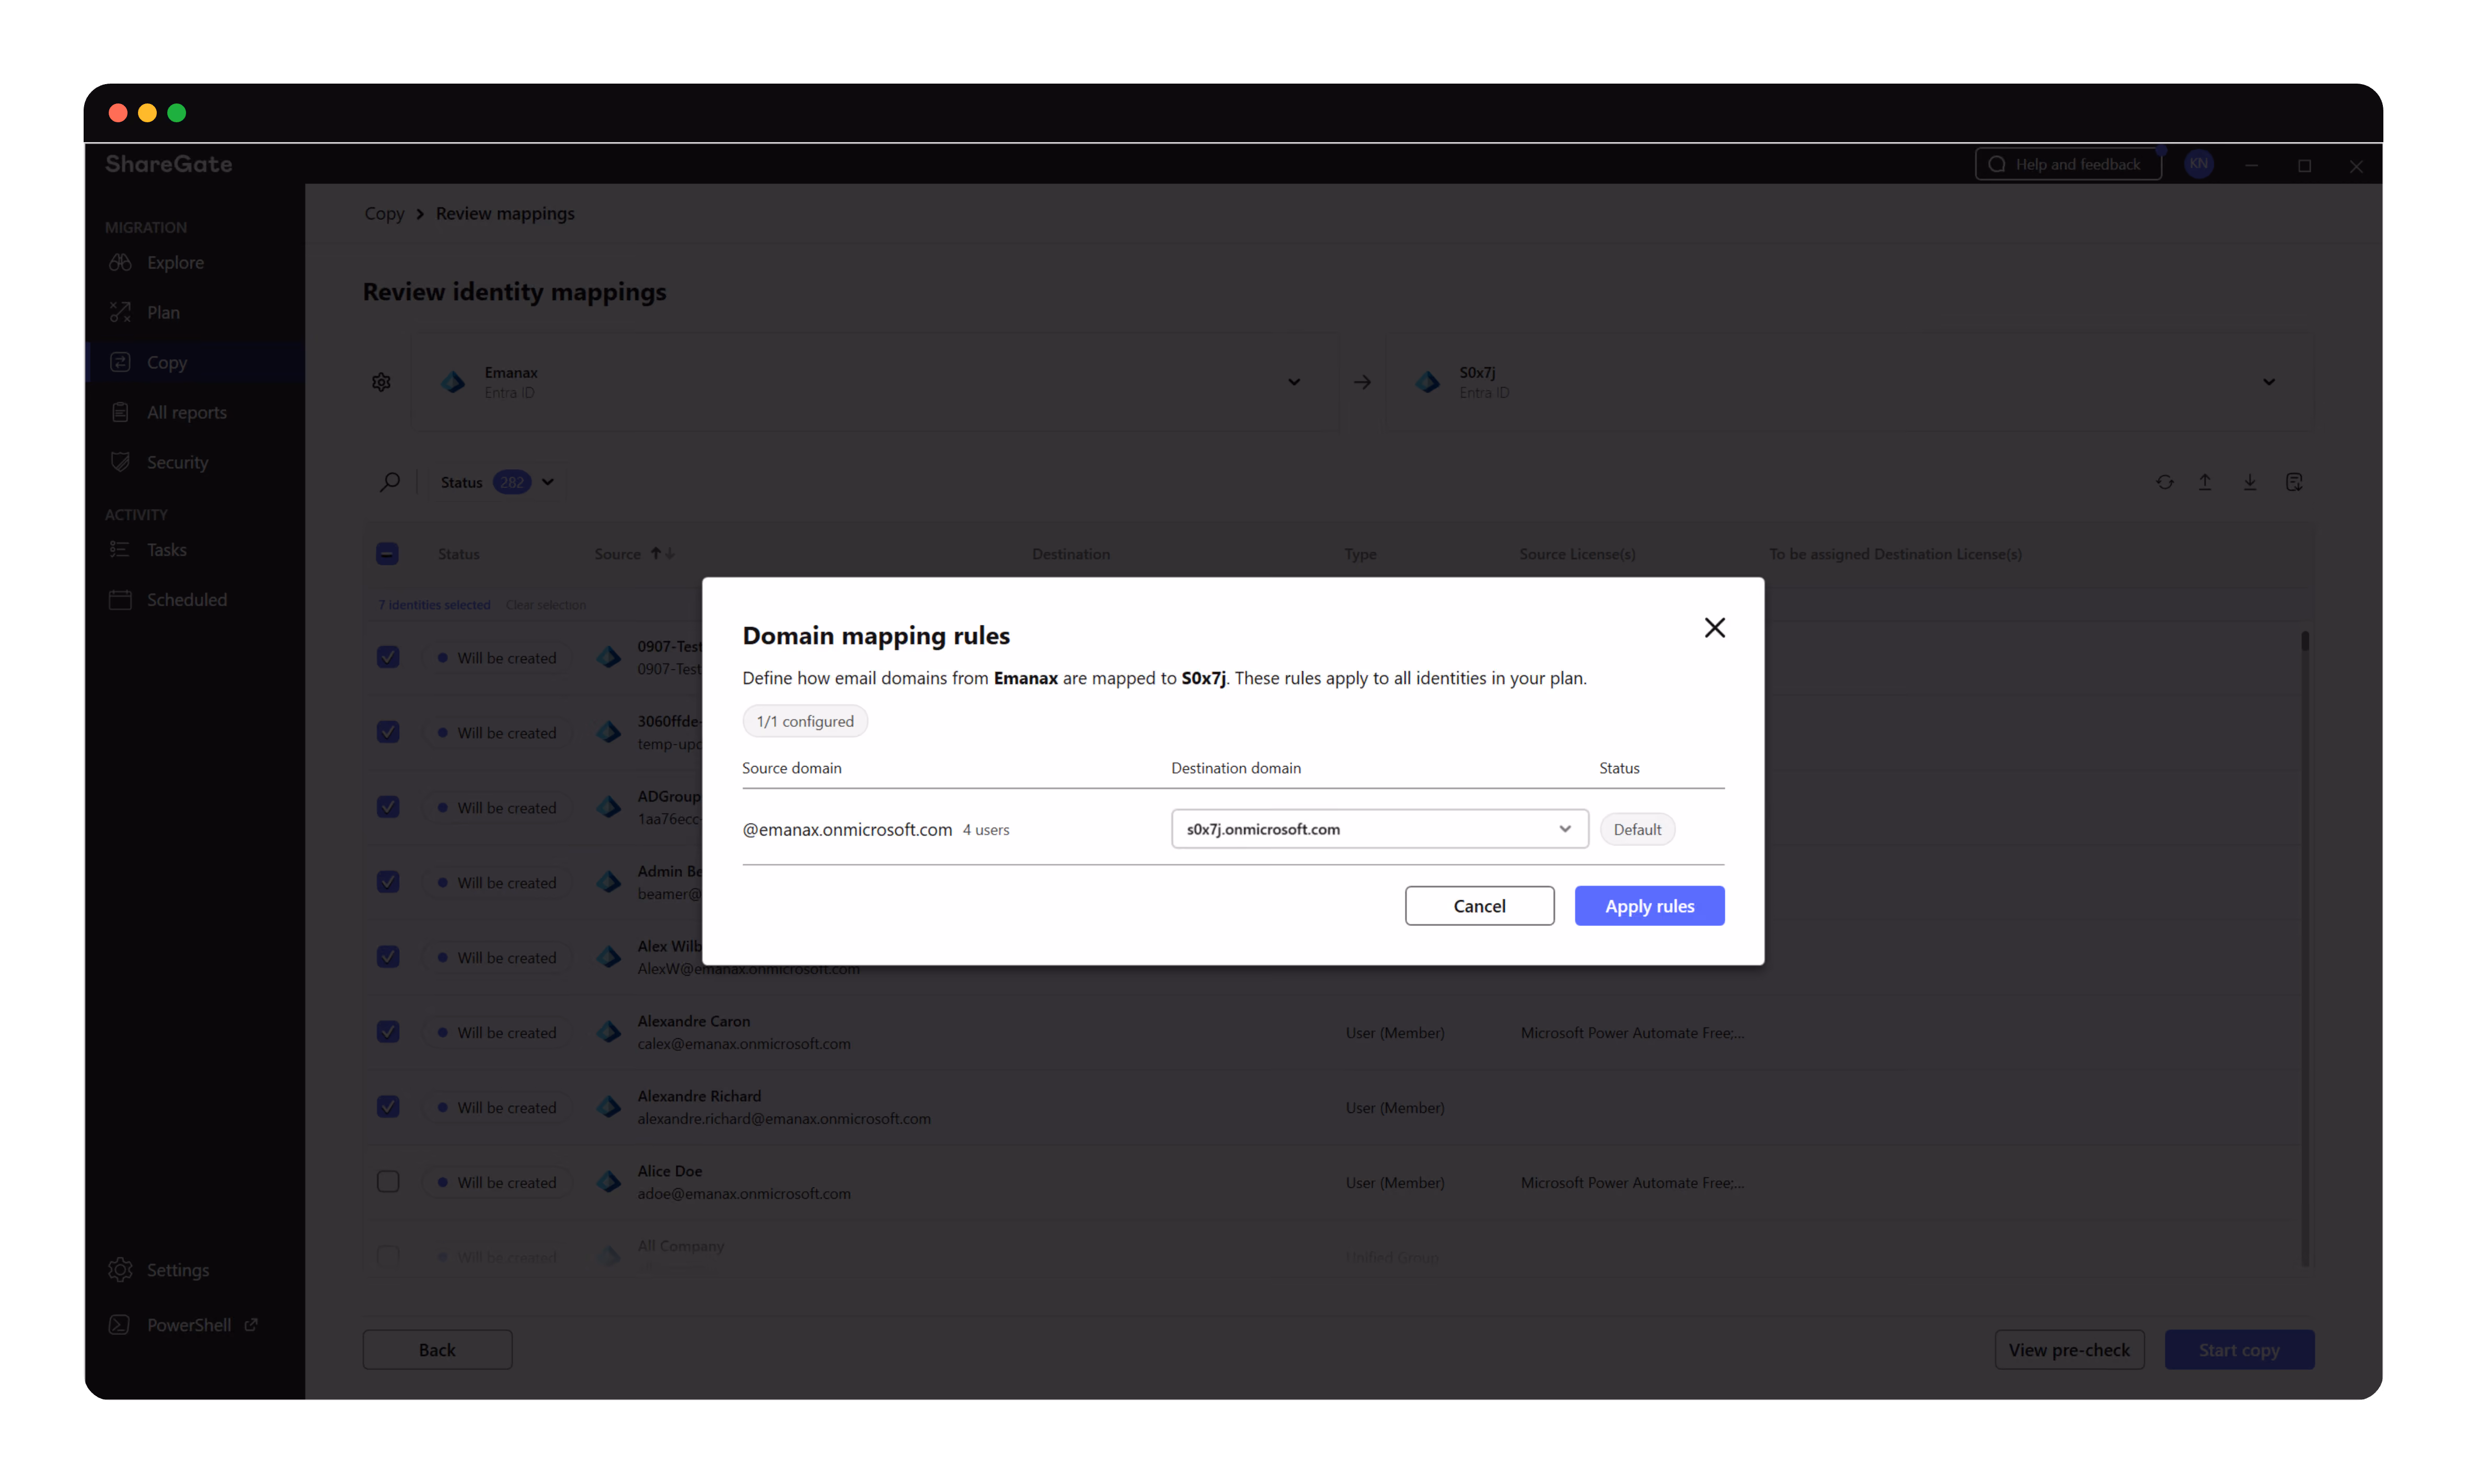Open mapping settings gear icon
The height and width of the screenshot is (1484, 2467).
click(x=381, y=382)
